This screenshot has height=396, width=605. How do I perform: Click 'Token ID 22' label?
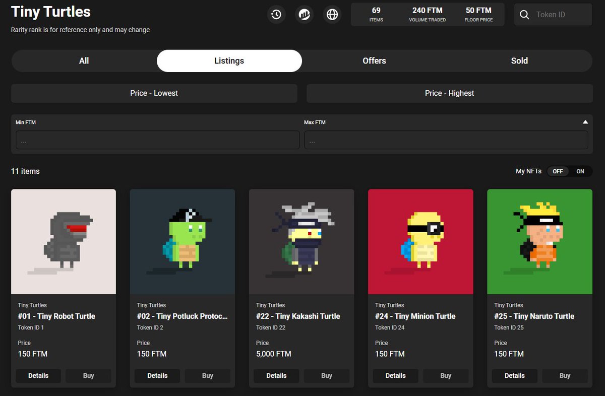[271, 327]
